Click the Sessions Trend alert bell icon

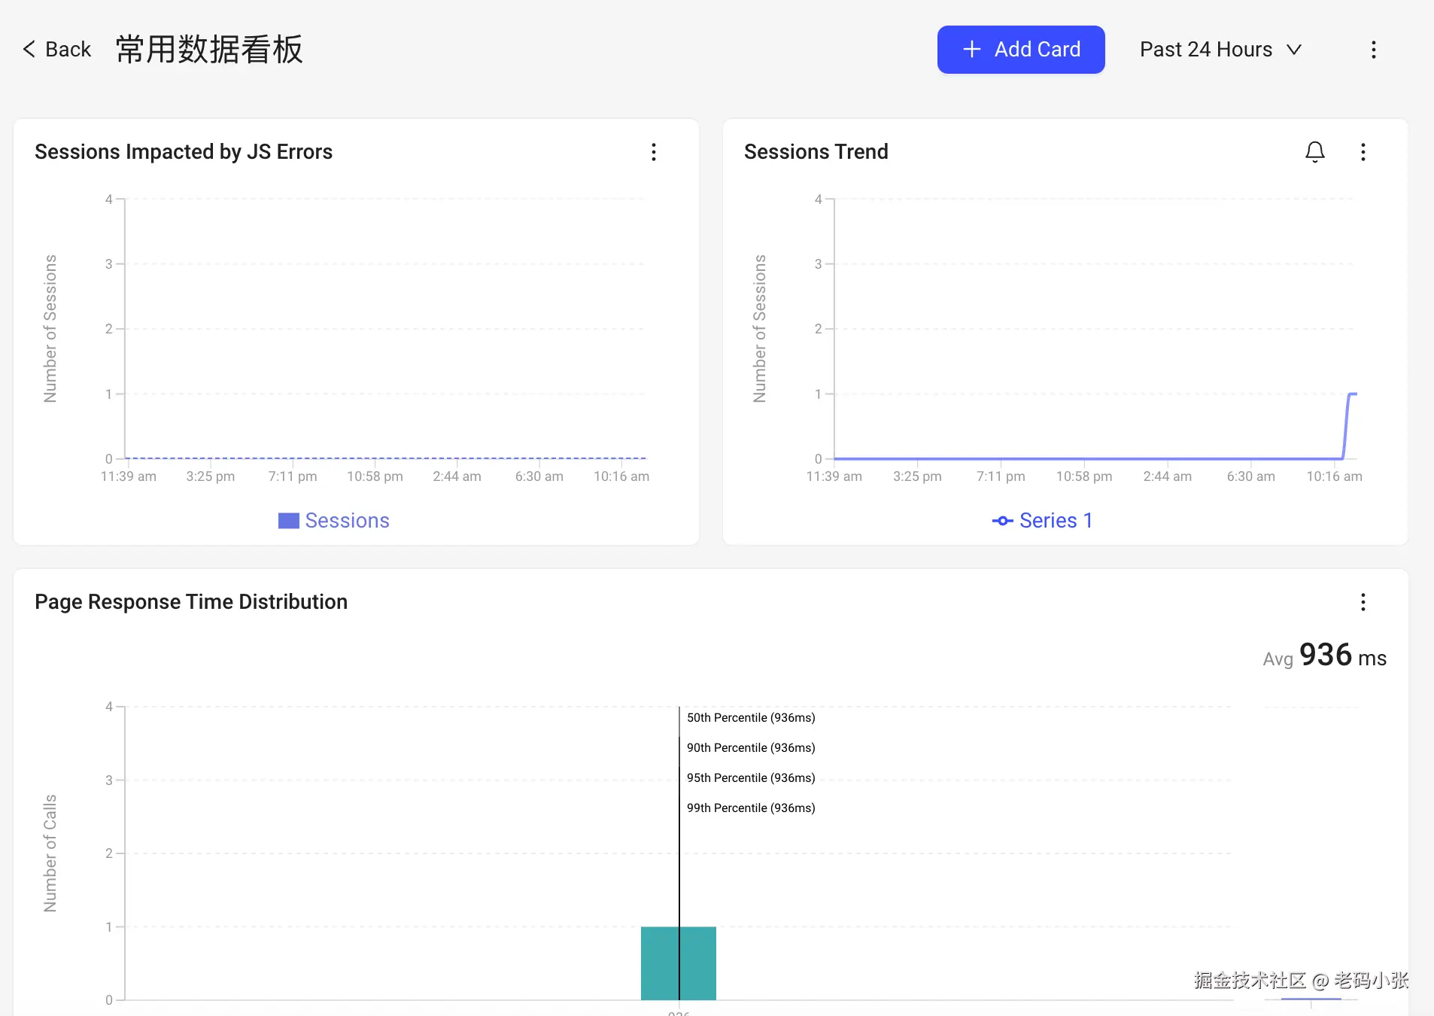(x=1314, y=152)
